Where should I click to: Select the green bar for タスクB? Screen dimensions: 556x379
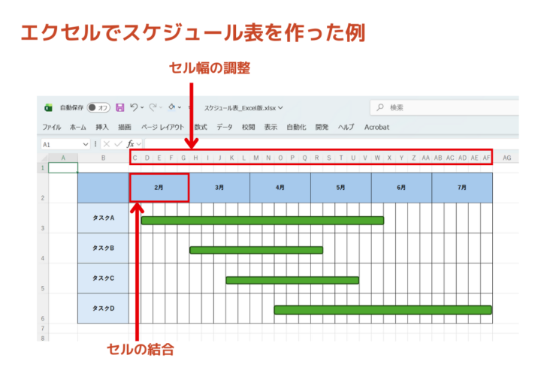256,251
